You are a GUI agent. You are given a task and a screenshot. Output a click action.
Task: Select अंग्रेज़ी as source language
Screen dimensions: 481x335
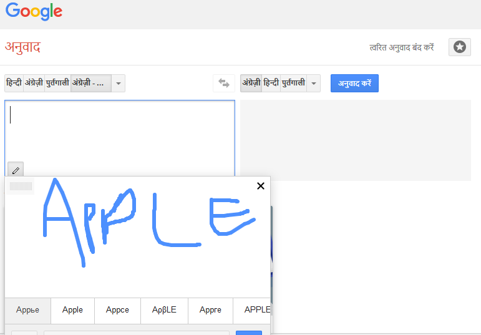tap(34, 83)
